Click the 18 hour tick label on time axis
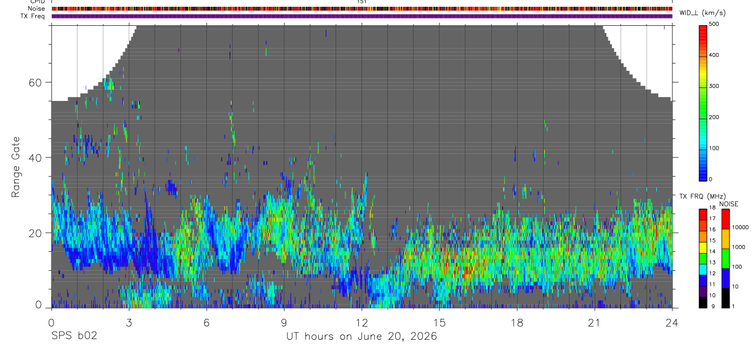The height and width of the screenshot is (349, 756). [x=517, y=323]
